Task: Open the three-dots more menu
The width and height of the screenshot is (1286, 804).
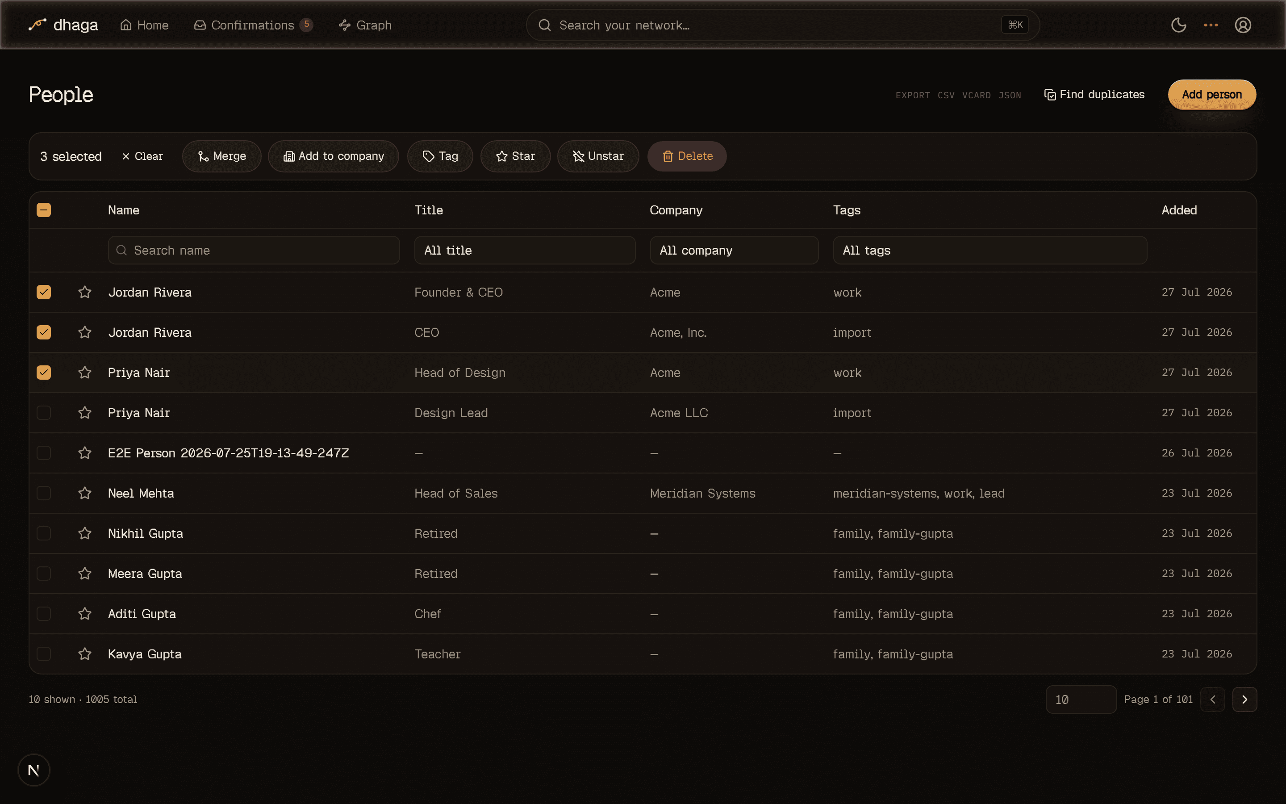Action: pyautogui.click(x=1211, y=25)
